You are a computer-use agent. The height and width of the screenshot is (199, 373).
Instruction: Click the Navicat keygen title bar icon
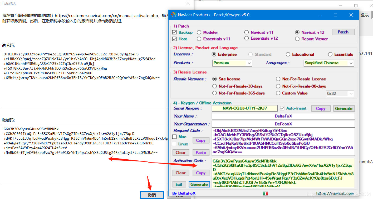tap(174, 15)
